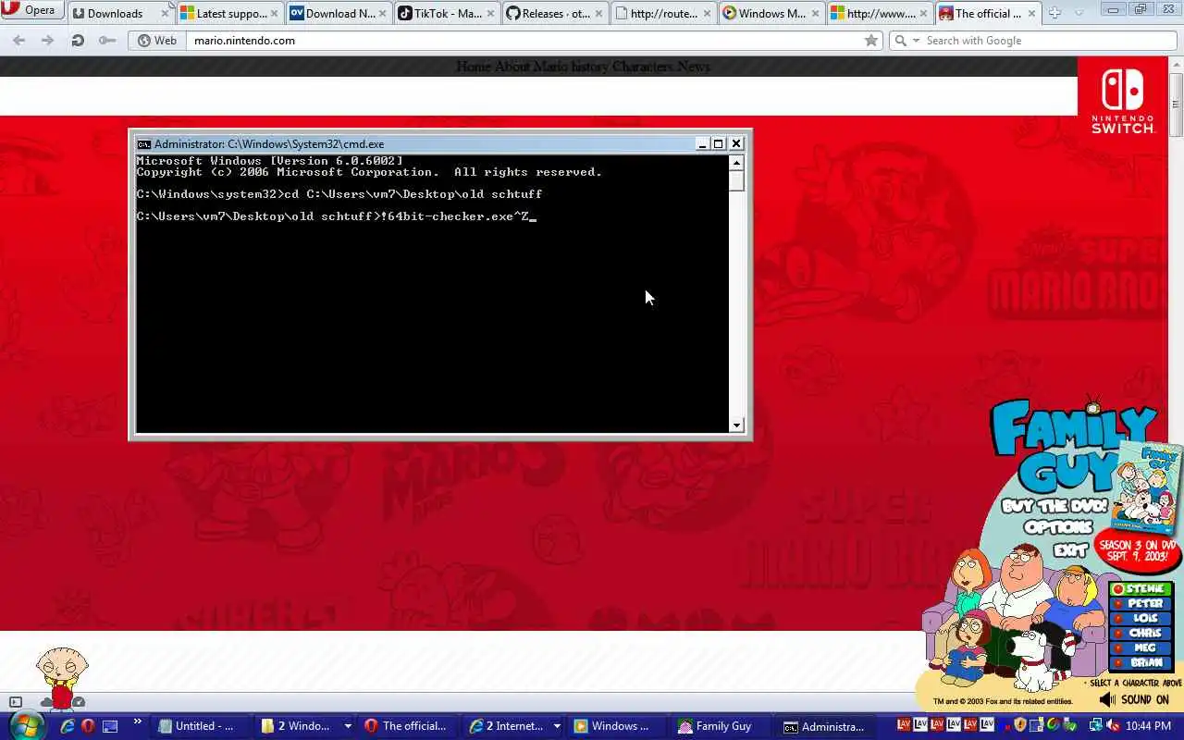
Task: Click the cmd window scrollbar thumb
Action: 736,180
